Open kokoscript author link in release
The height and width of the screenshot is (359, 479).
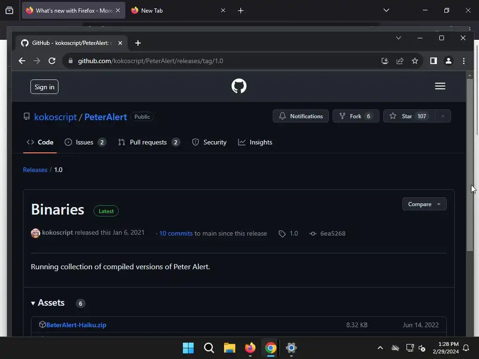[x=58, y=232]
